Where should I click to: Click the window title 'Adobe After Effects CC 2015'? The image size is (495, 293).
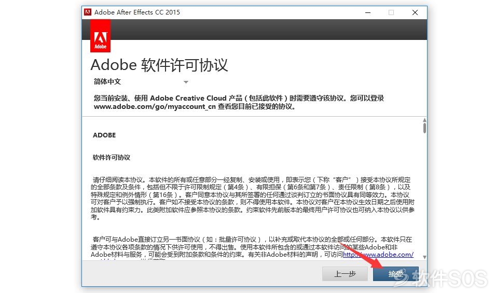137,12
